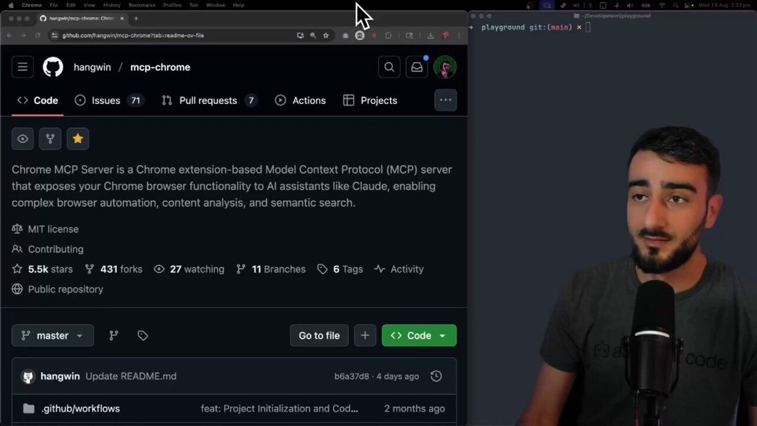Open Chrome's three-dot menu
This screenshot has width=757, height=426.
click(459, 35)
